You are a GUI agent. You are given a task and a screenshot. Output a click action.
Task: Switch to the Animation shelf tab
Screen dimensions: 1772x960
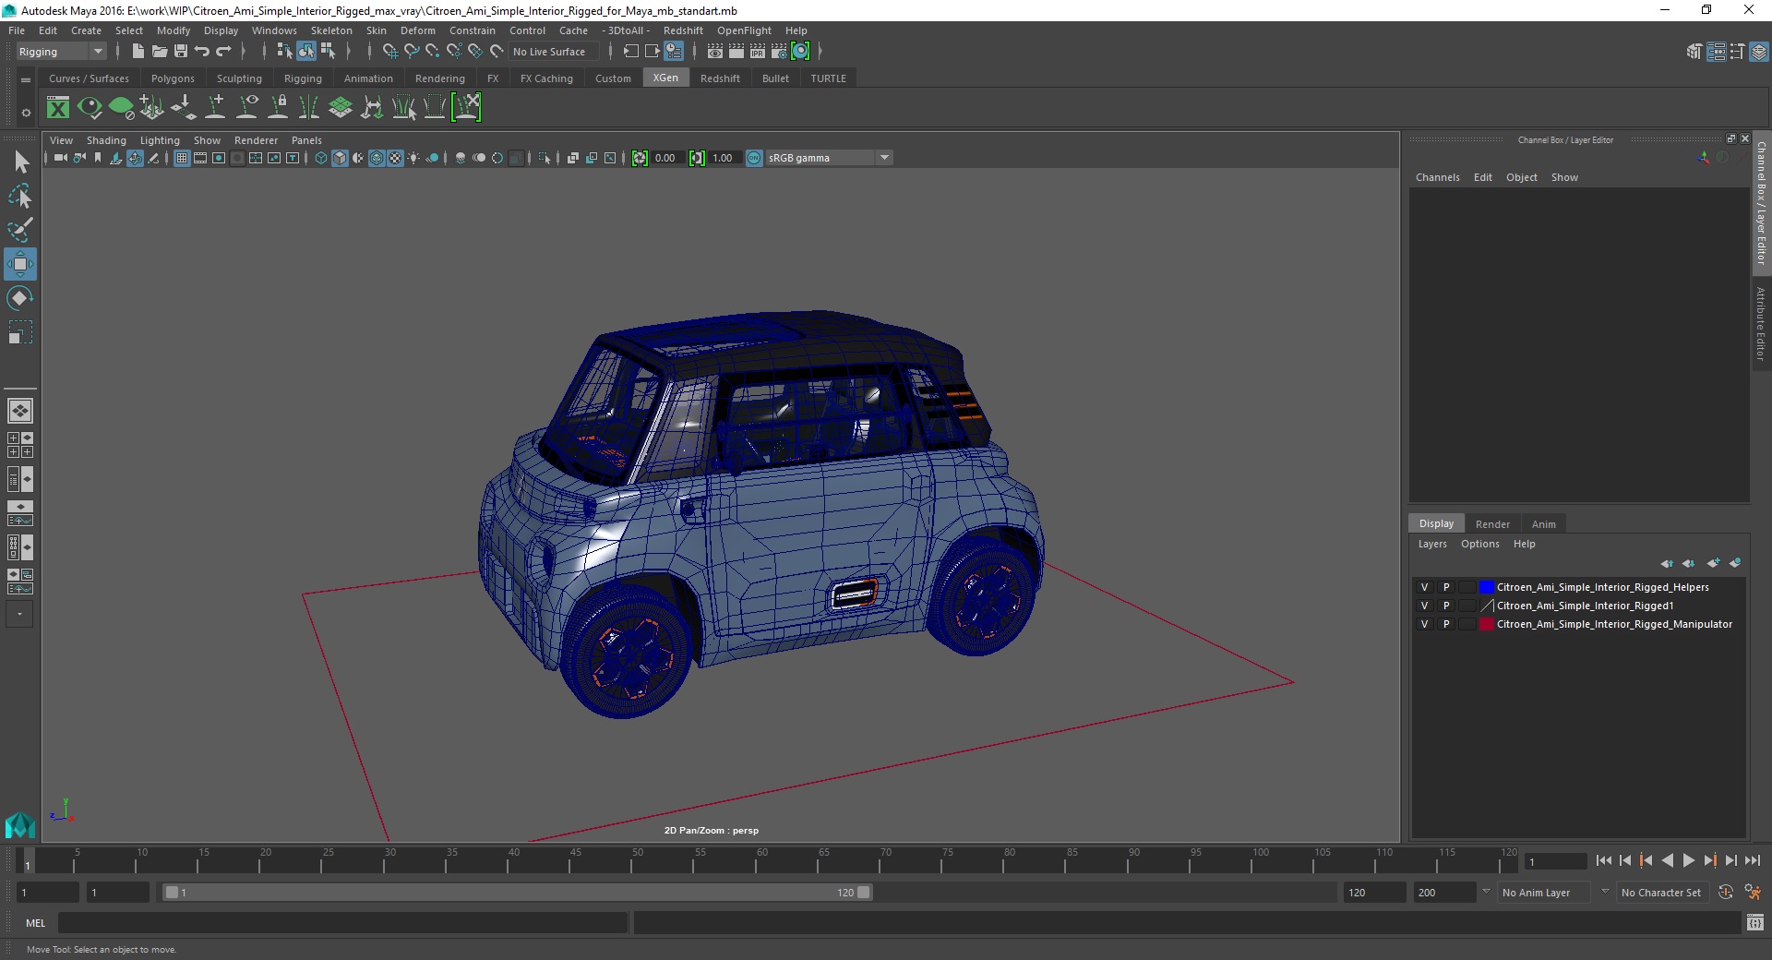368,78
